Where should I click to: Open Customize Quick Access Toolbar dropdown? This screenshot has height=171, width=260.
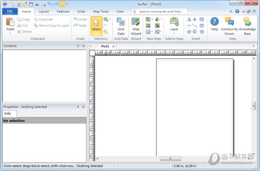click(x=67, y=4)
